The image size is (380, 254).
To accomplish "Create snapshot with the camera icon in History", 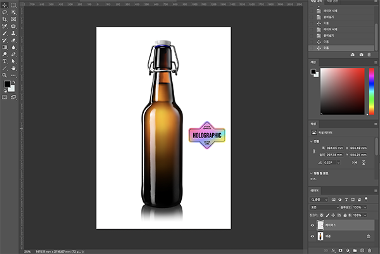I will tap(361, 55).
